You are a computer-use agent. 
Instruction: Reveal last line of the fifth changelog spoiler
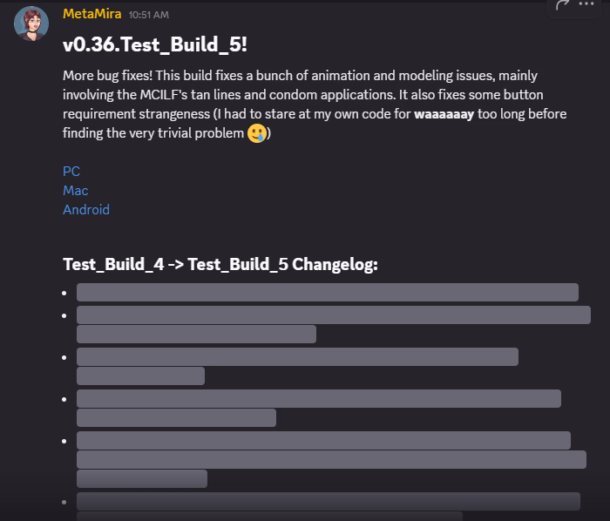pyautogui.click(x=142, y=479)
